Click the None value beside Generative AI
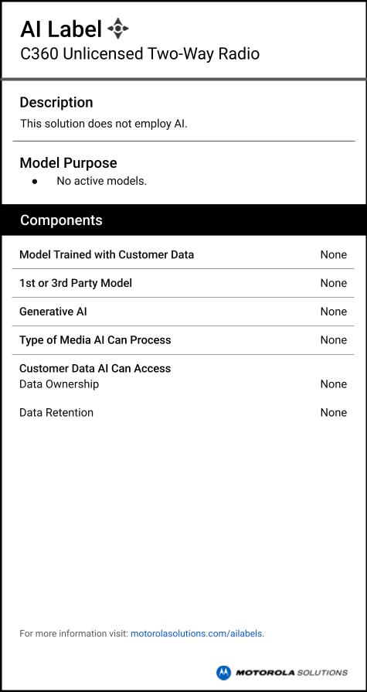367x692 pixels. click(334, 312)
